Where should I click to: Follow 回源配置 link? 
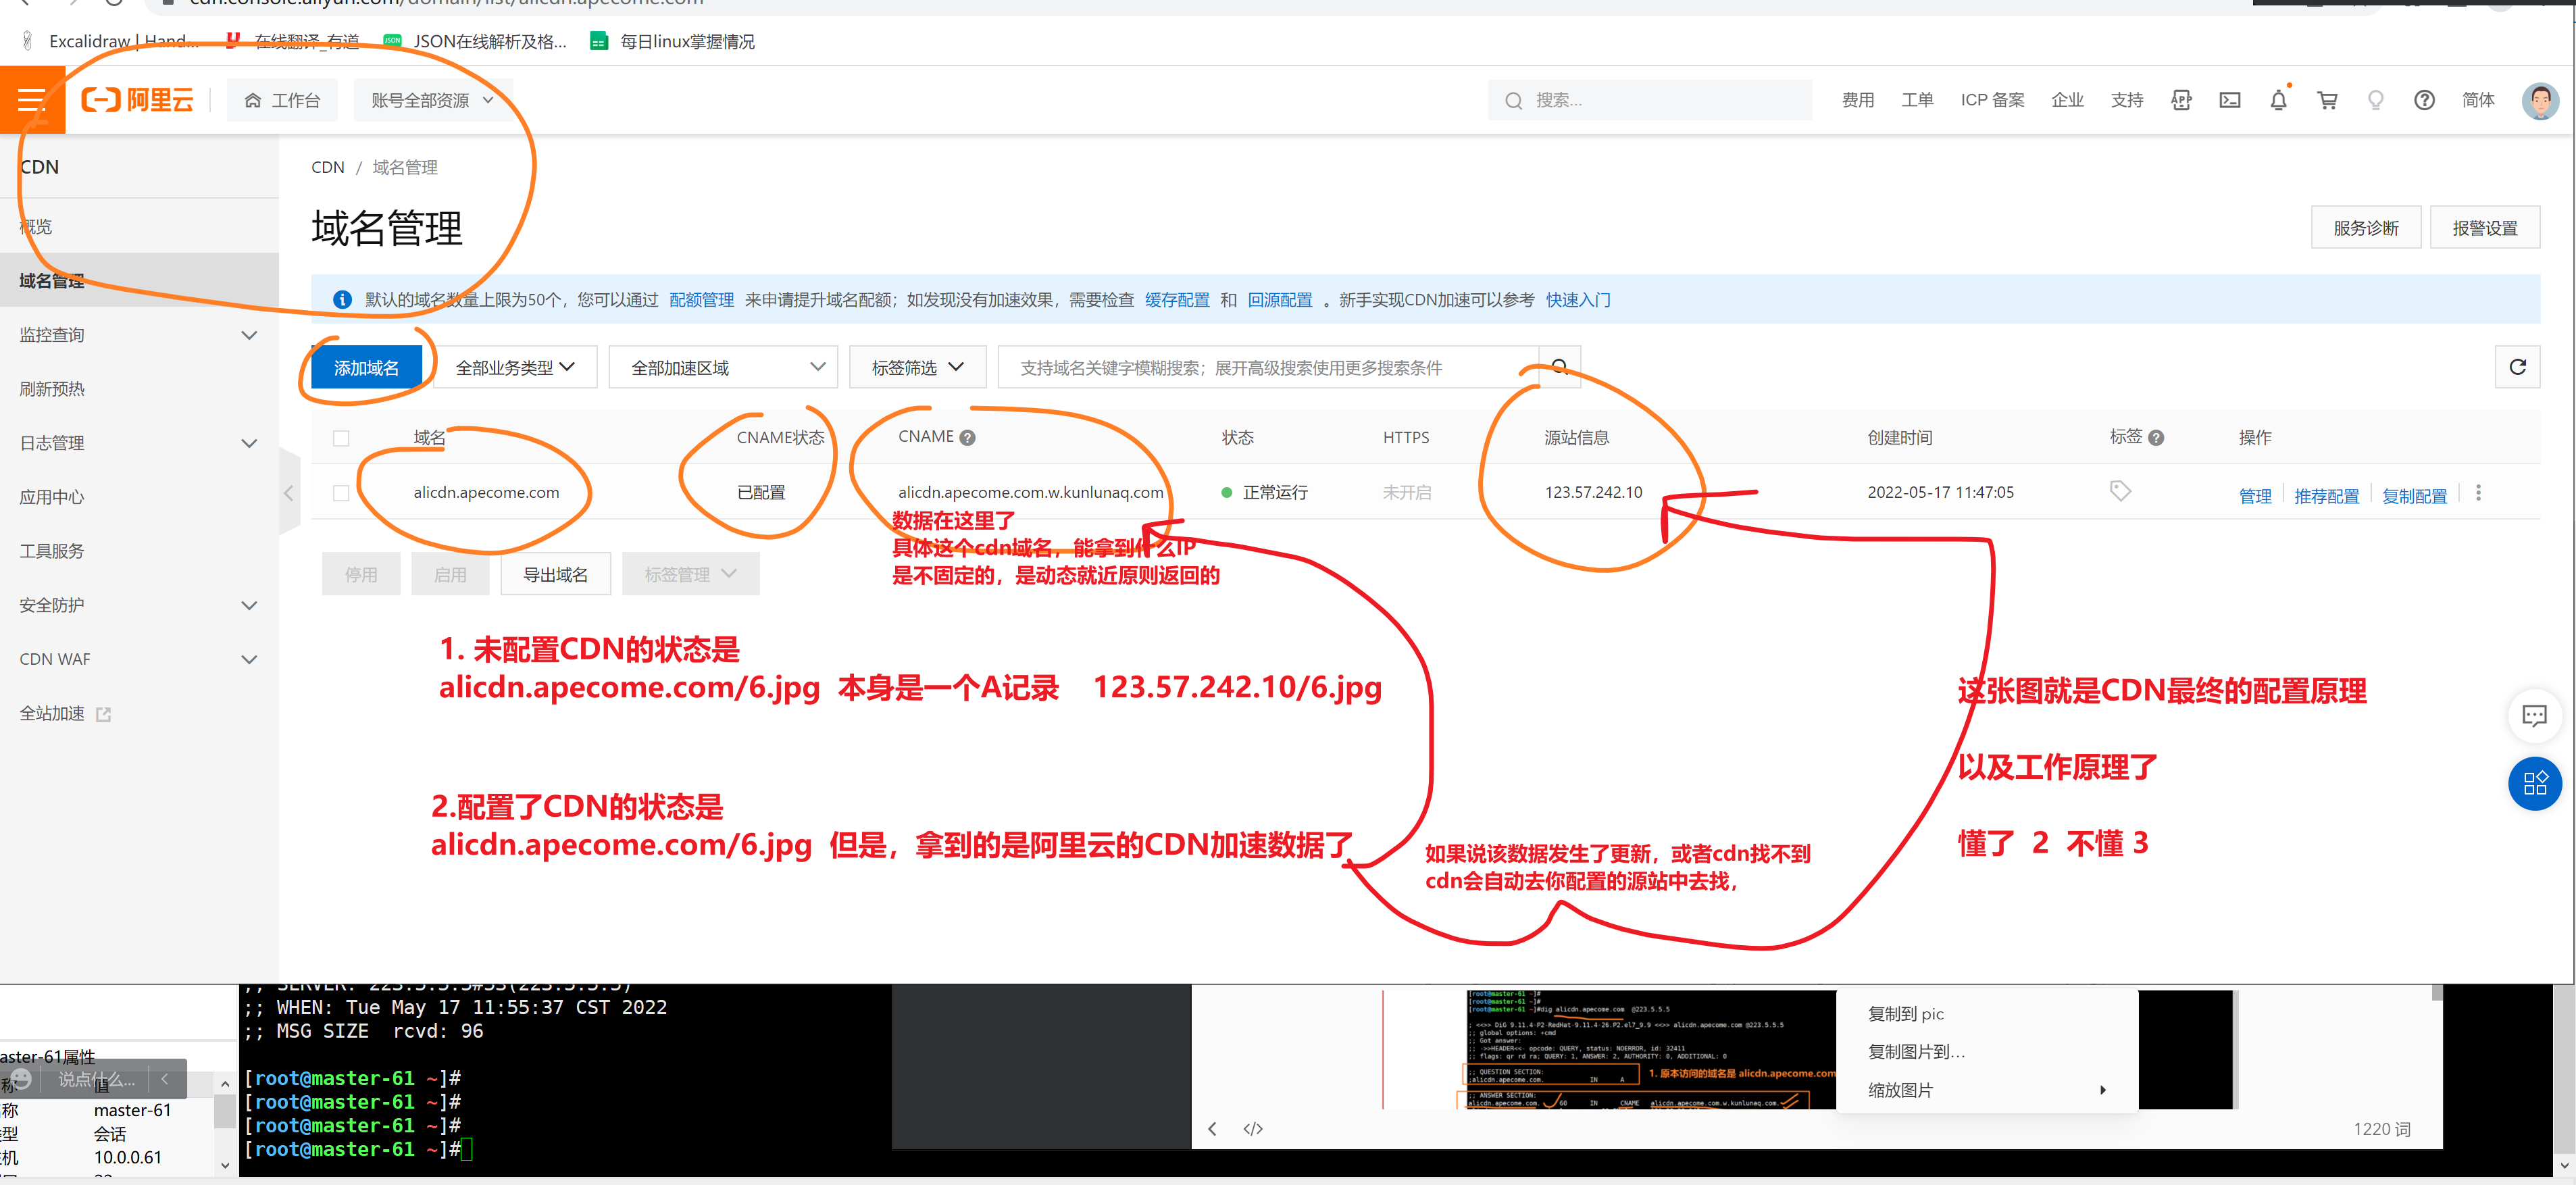(x=1279, y=300)
